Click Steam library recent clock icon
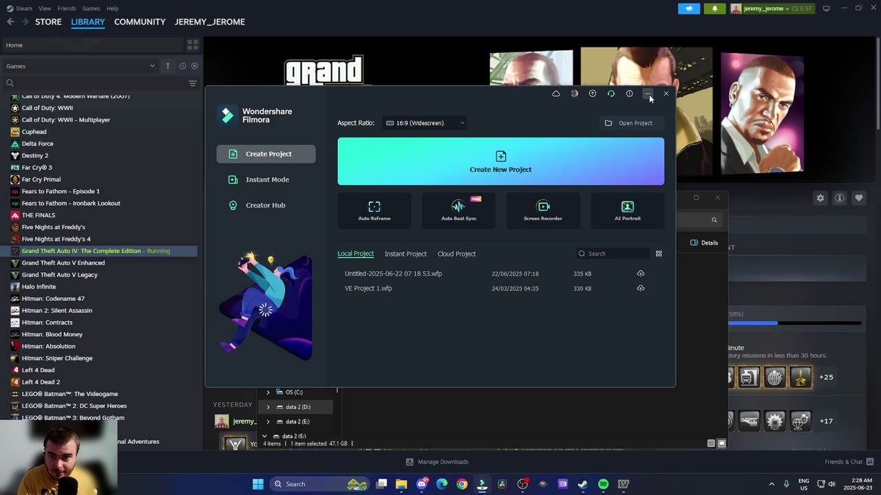Viewport: 881px width, 495px height. pyautogui.click(x=182, y=66)
